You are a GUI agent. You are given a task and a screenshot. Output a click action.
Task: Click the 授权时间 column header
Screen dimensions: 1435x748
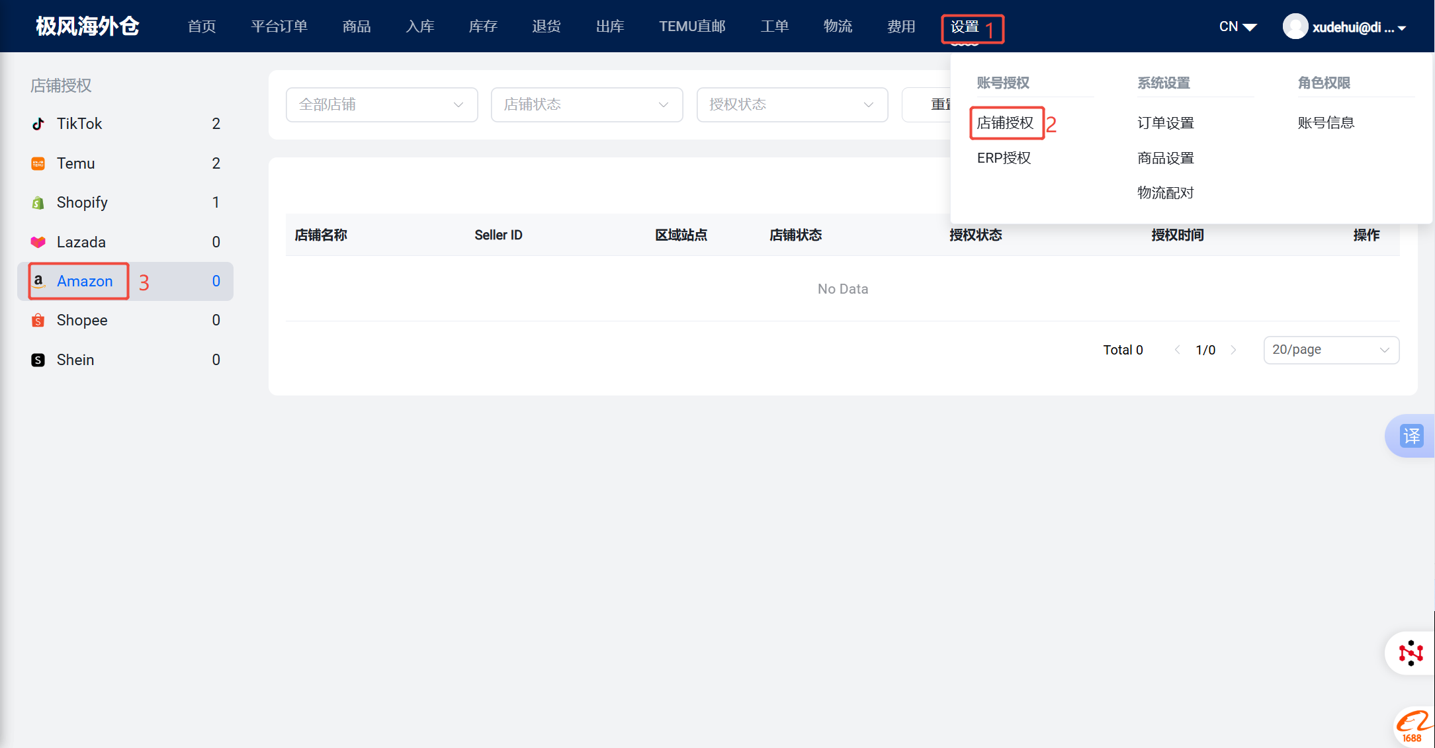coord(1177,235)
